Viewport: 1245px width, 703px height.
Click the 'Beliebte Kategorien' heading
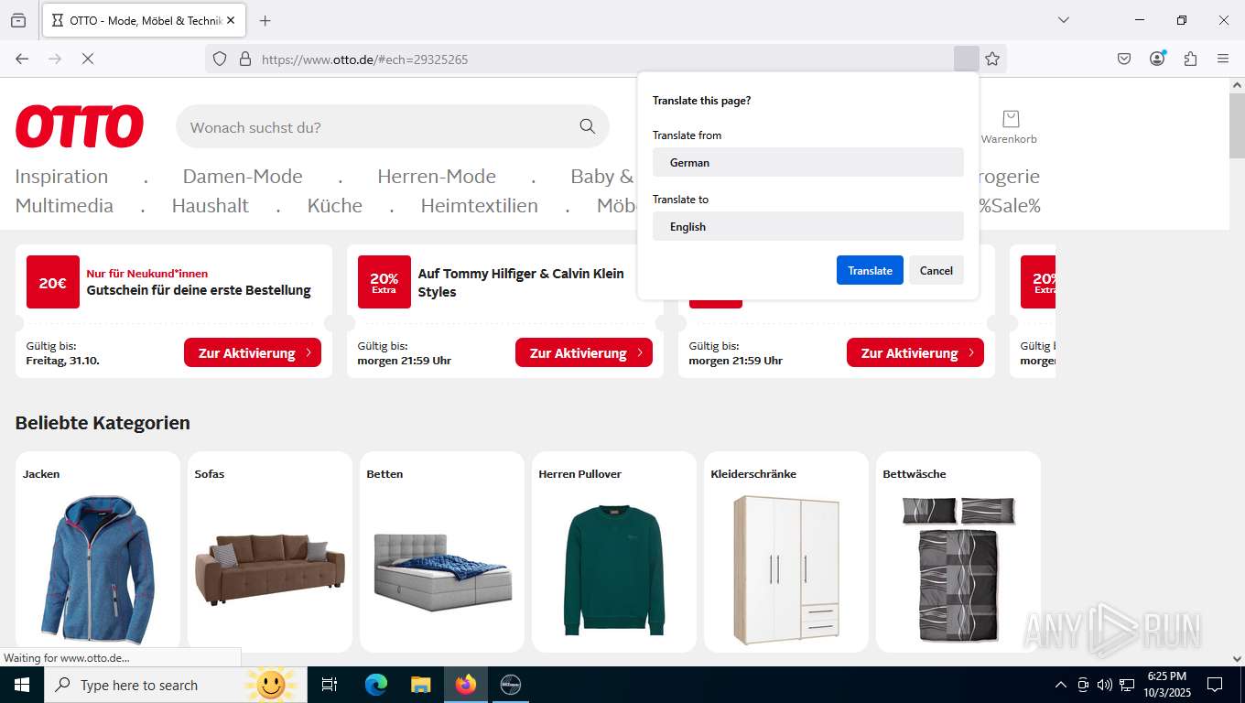(103, 423)
